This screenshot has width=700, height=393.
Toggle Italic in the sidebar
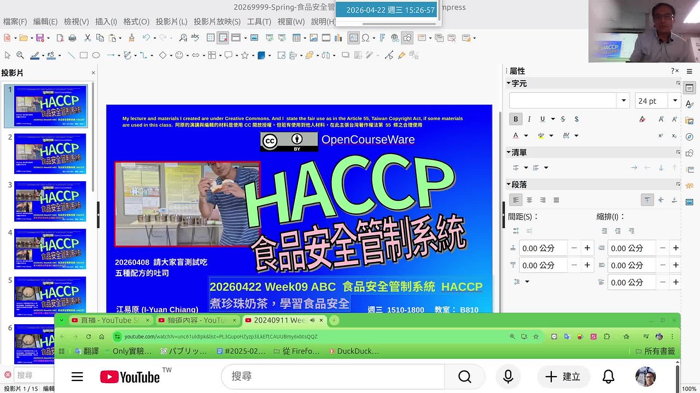tap(529, 119)
